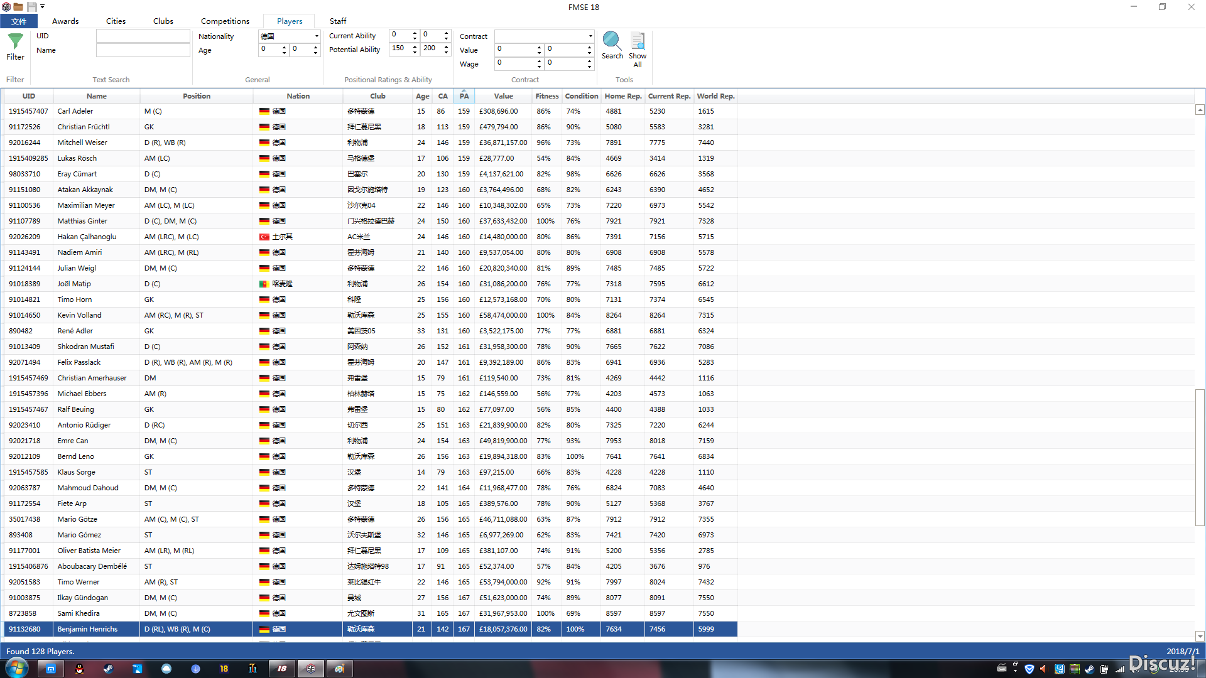
Task: Increase minimum Age spinner
Action: (284, 46)
